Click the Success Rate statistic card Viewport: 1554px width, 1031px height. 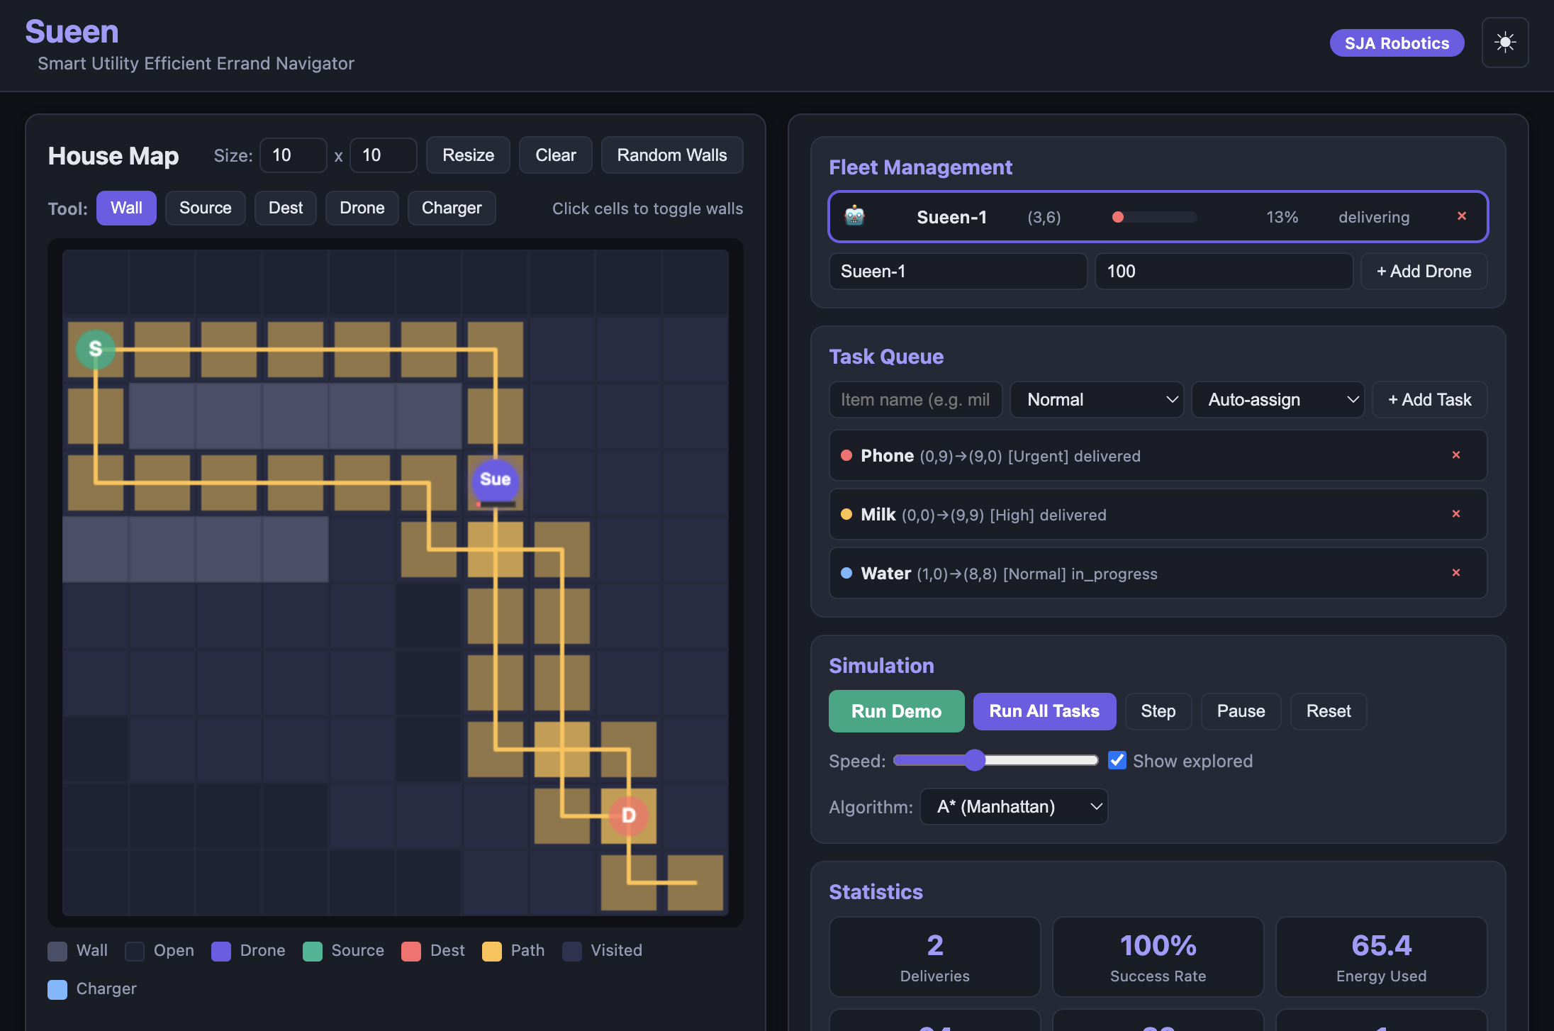click(1158, 957)
